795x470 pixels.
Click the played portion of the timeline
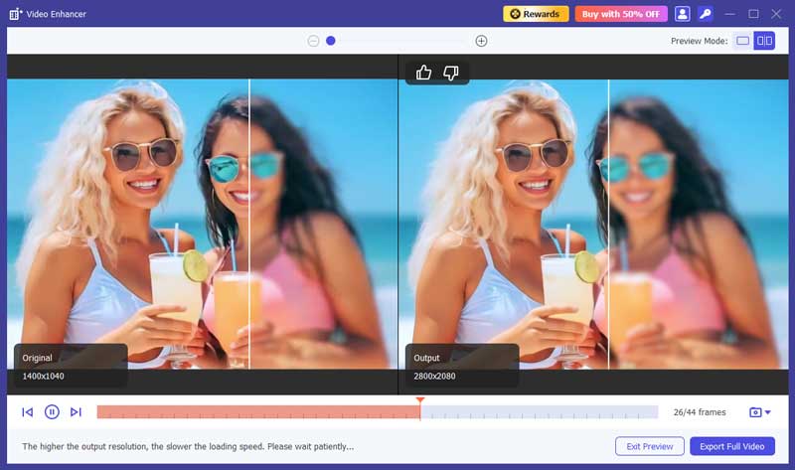[x=258, y=412]
